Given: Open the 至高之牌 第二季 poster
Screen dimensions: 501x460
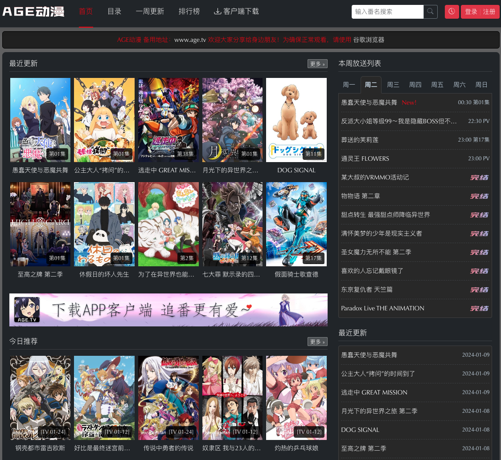Looking at the screenshot, I should tap(40, 224).
